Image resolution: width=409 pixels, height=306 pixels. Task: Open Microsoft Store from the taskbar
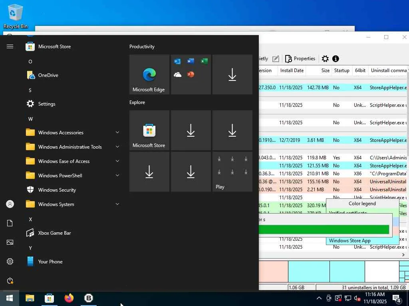49,298
